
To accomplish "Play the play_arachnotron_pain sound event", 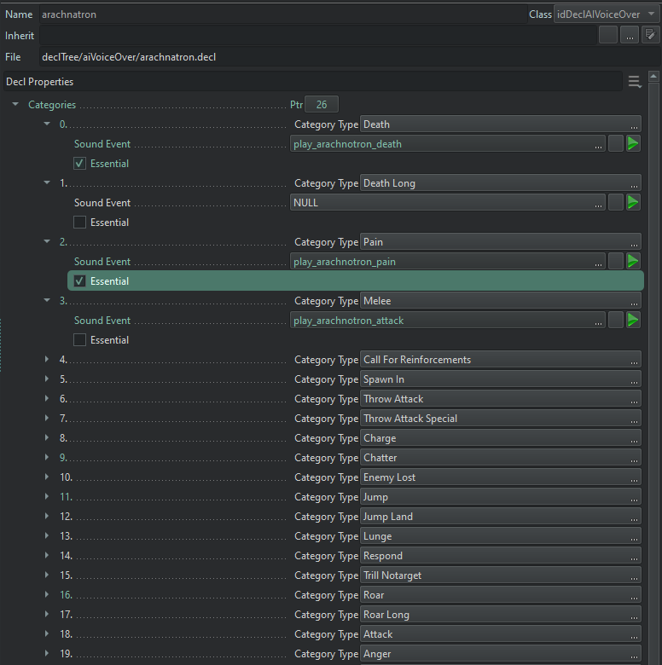I will [x=633, y=261].
